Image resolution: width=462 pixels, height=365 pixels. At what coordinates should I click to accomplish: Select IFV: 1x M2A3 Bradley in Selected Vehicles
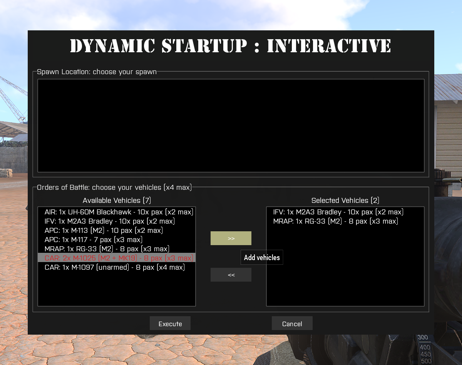pos(345,212)
